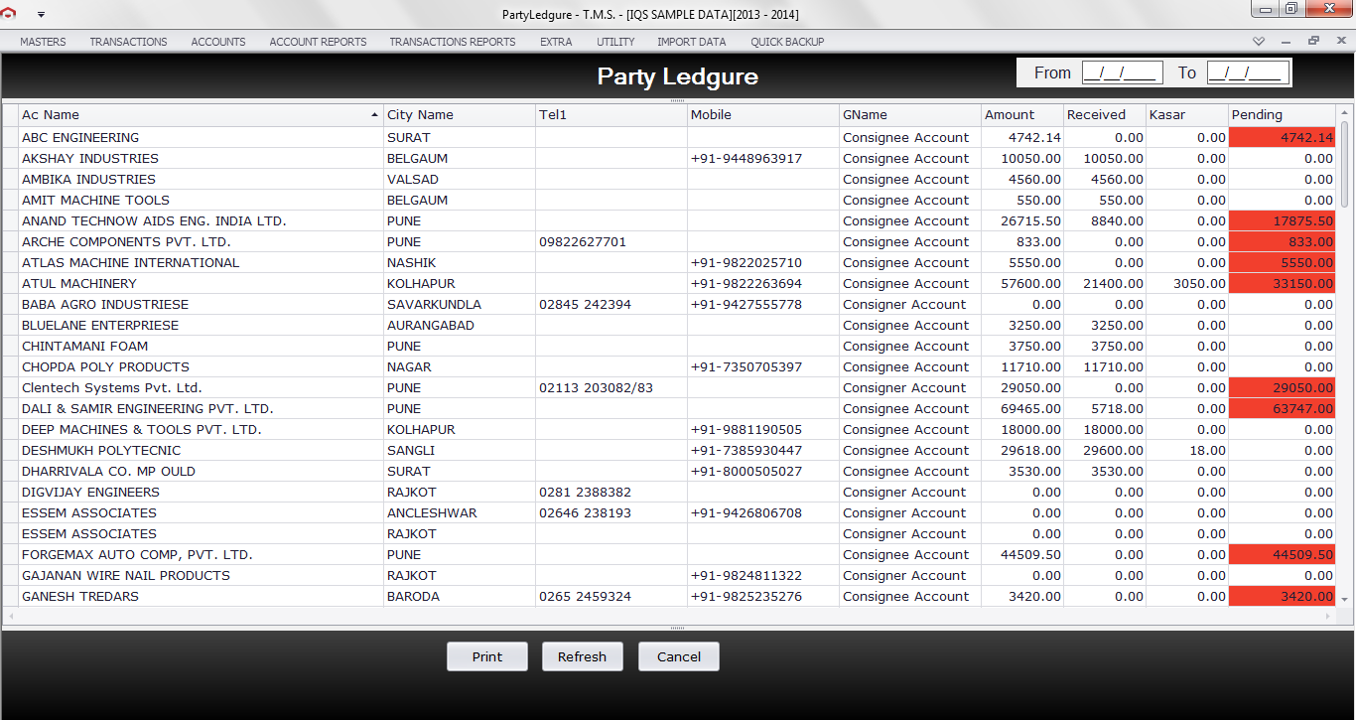This screenshot has height=720, width=1356.
Task: Select GANESH TREDARS account
Action: [80, 596]
